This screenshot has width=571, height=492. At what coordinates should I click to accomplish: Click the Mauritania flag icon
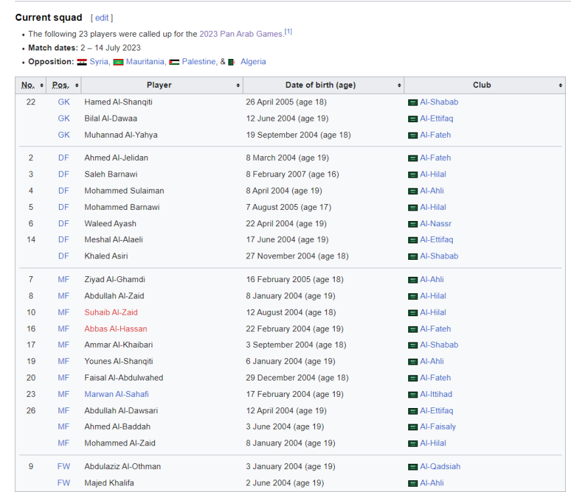119,62
